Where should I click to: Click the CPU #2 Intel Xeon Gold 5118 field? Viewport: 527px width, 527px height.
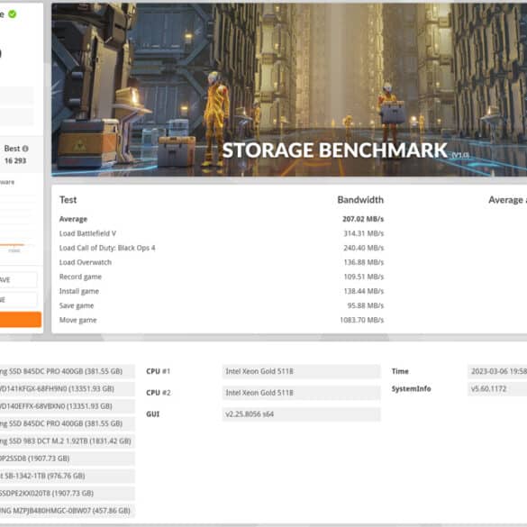(x=301, y=393)
